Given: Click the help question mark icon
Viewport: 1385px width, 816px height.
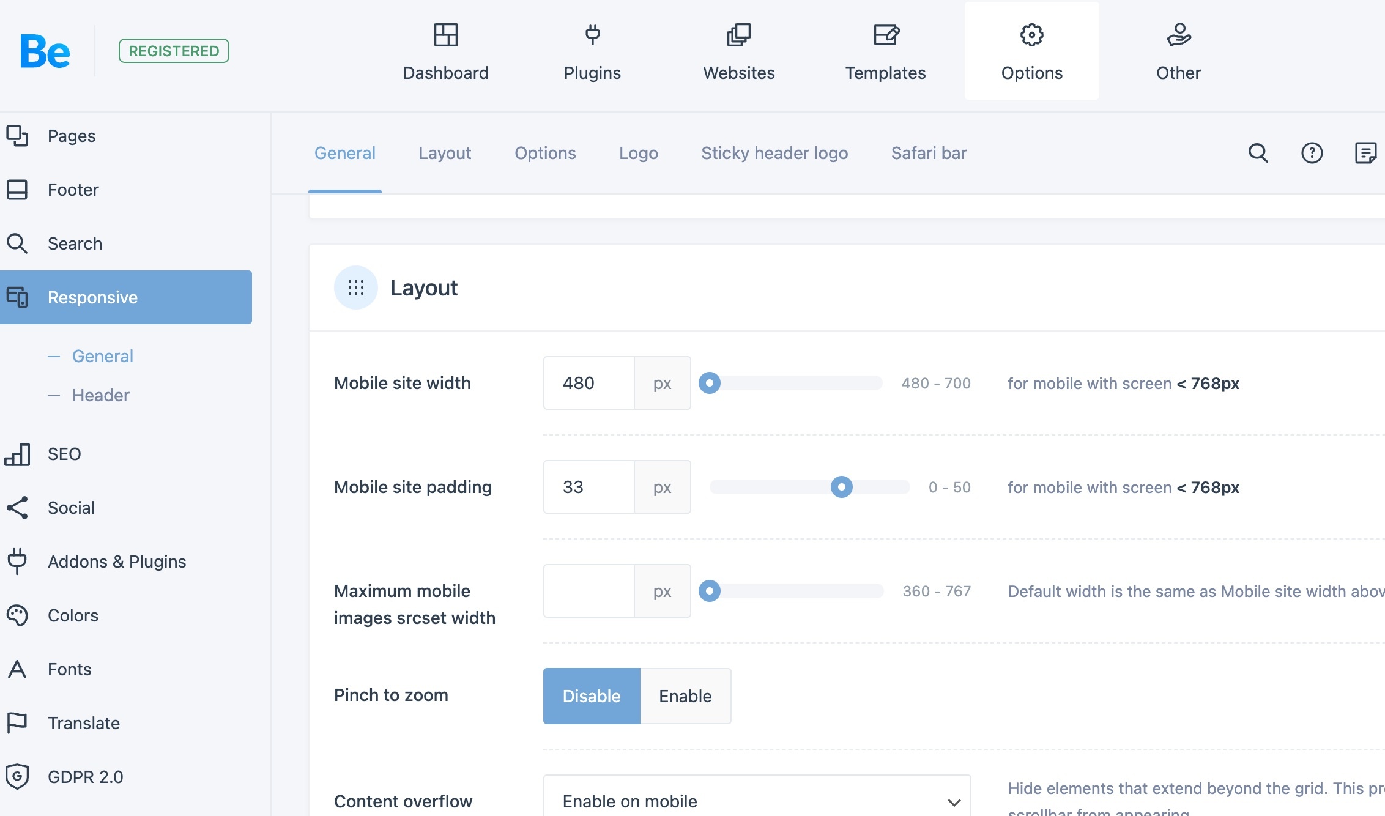Looking at the screenshot, I should coord(1311,152).
